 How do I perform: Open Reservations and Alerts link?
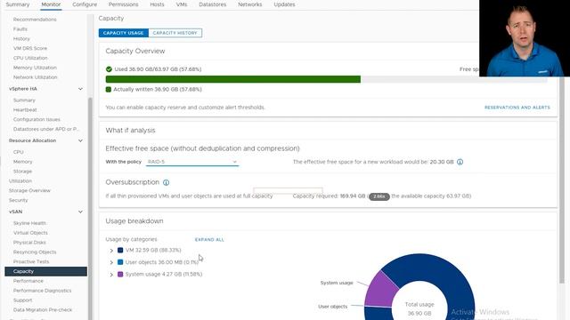(x=517, y=108)
